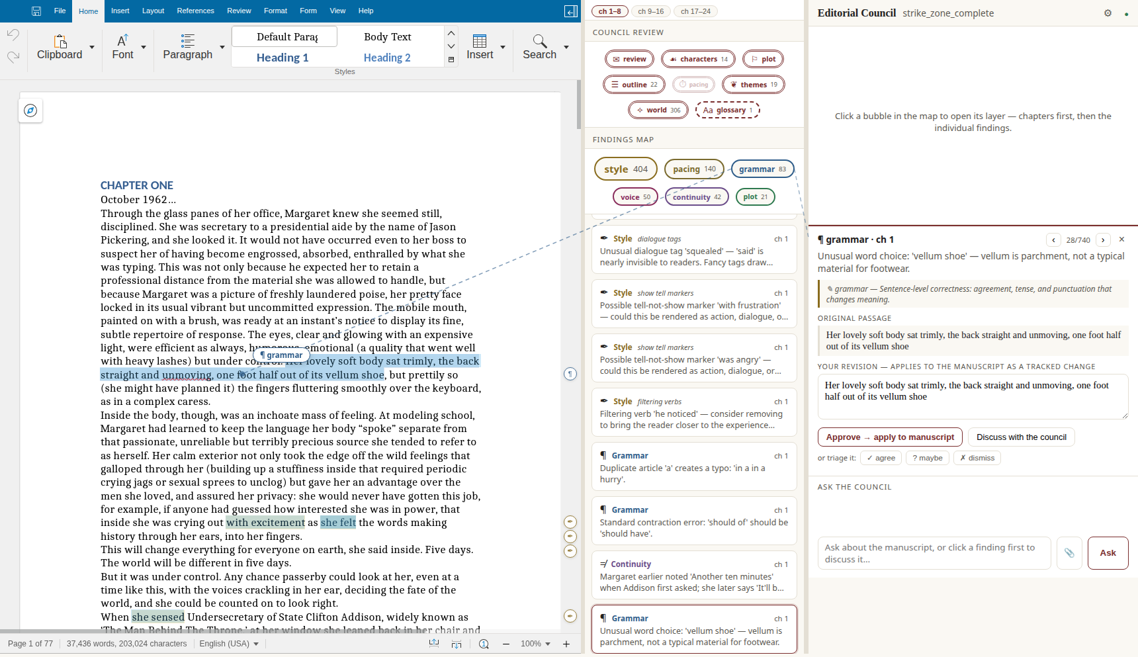
Task: Toggle the outline 22 chip
Action: point(634,85)
